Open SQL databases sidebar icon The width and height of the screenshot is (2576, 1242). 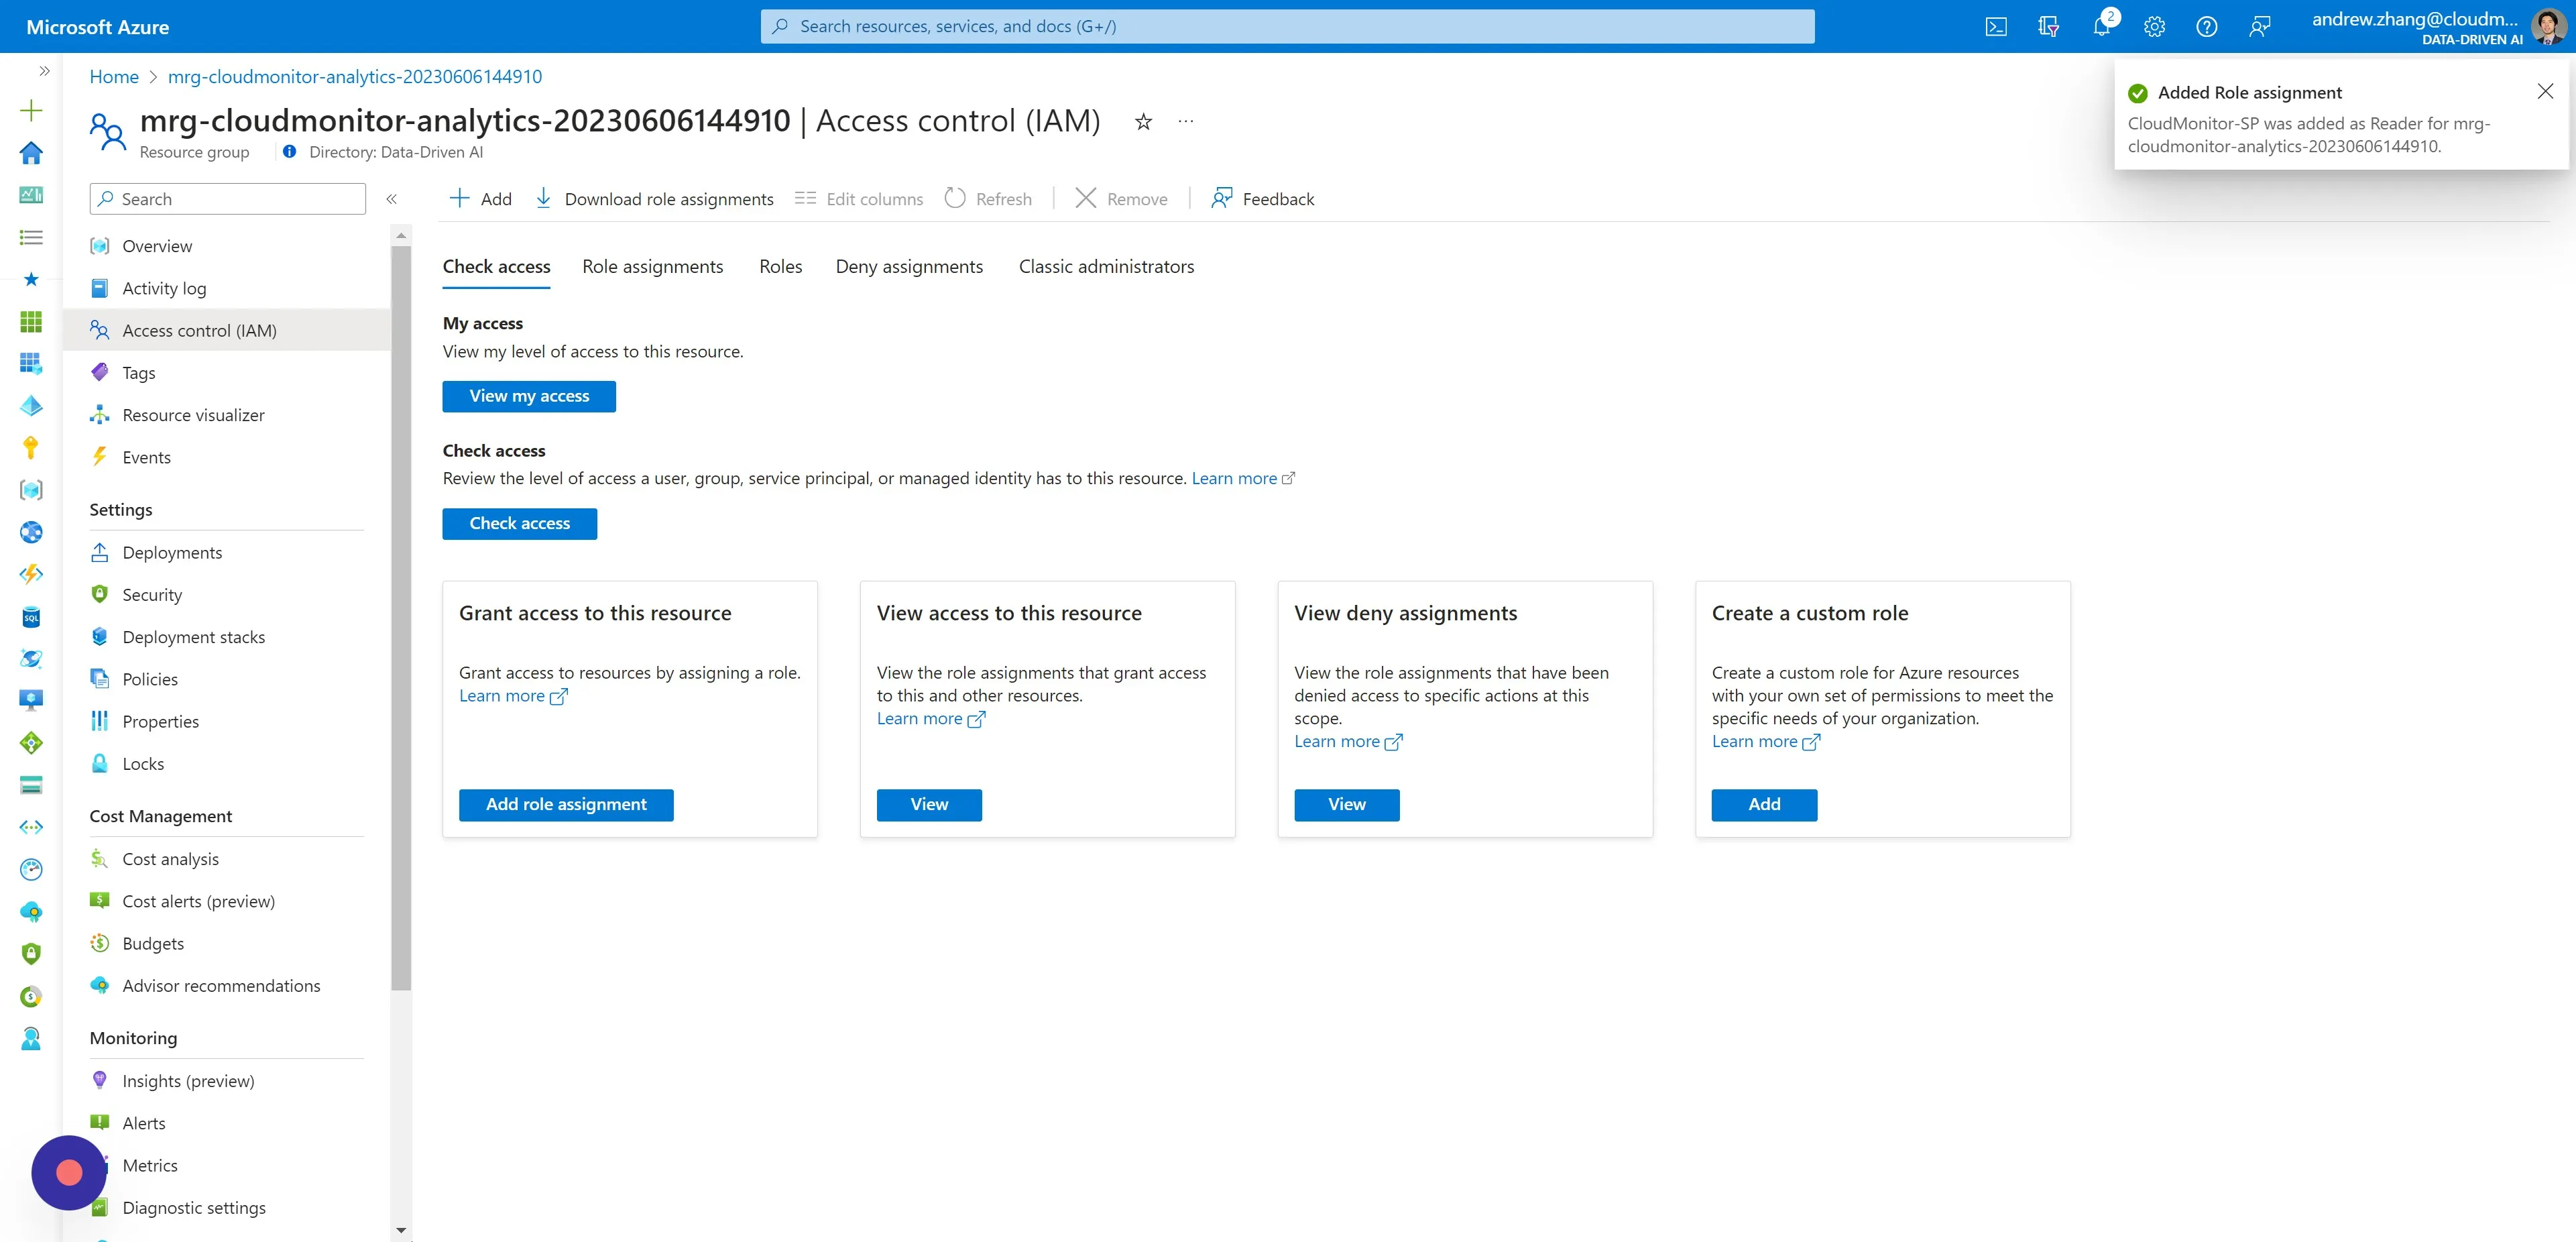pyautogui.click(x=31, y=617)
